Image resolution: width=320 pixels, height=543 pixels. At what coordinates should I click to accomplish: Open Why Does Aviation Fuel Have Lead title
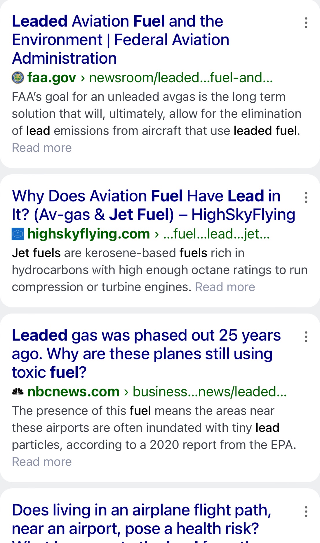(x=153, y=205)
